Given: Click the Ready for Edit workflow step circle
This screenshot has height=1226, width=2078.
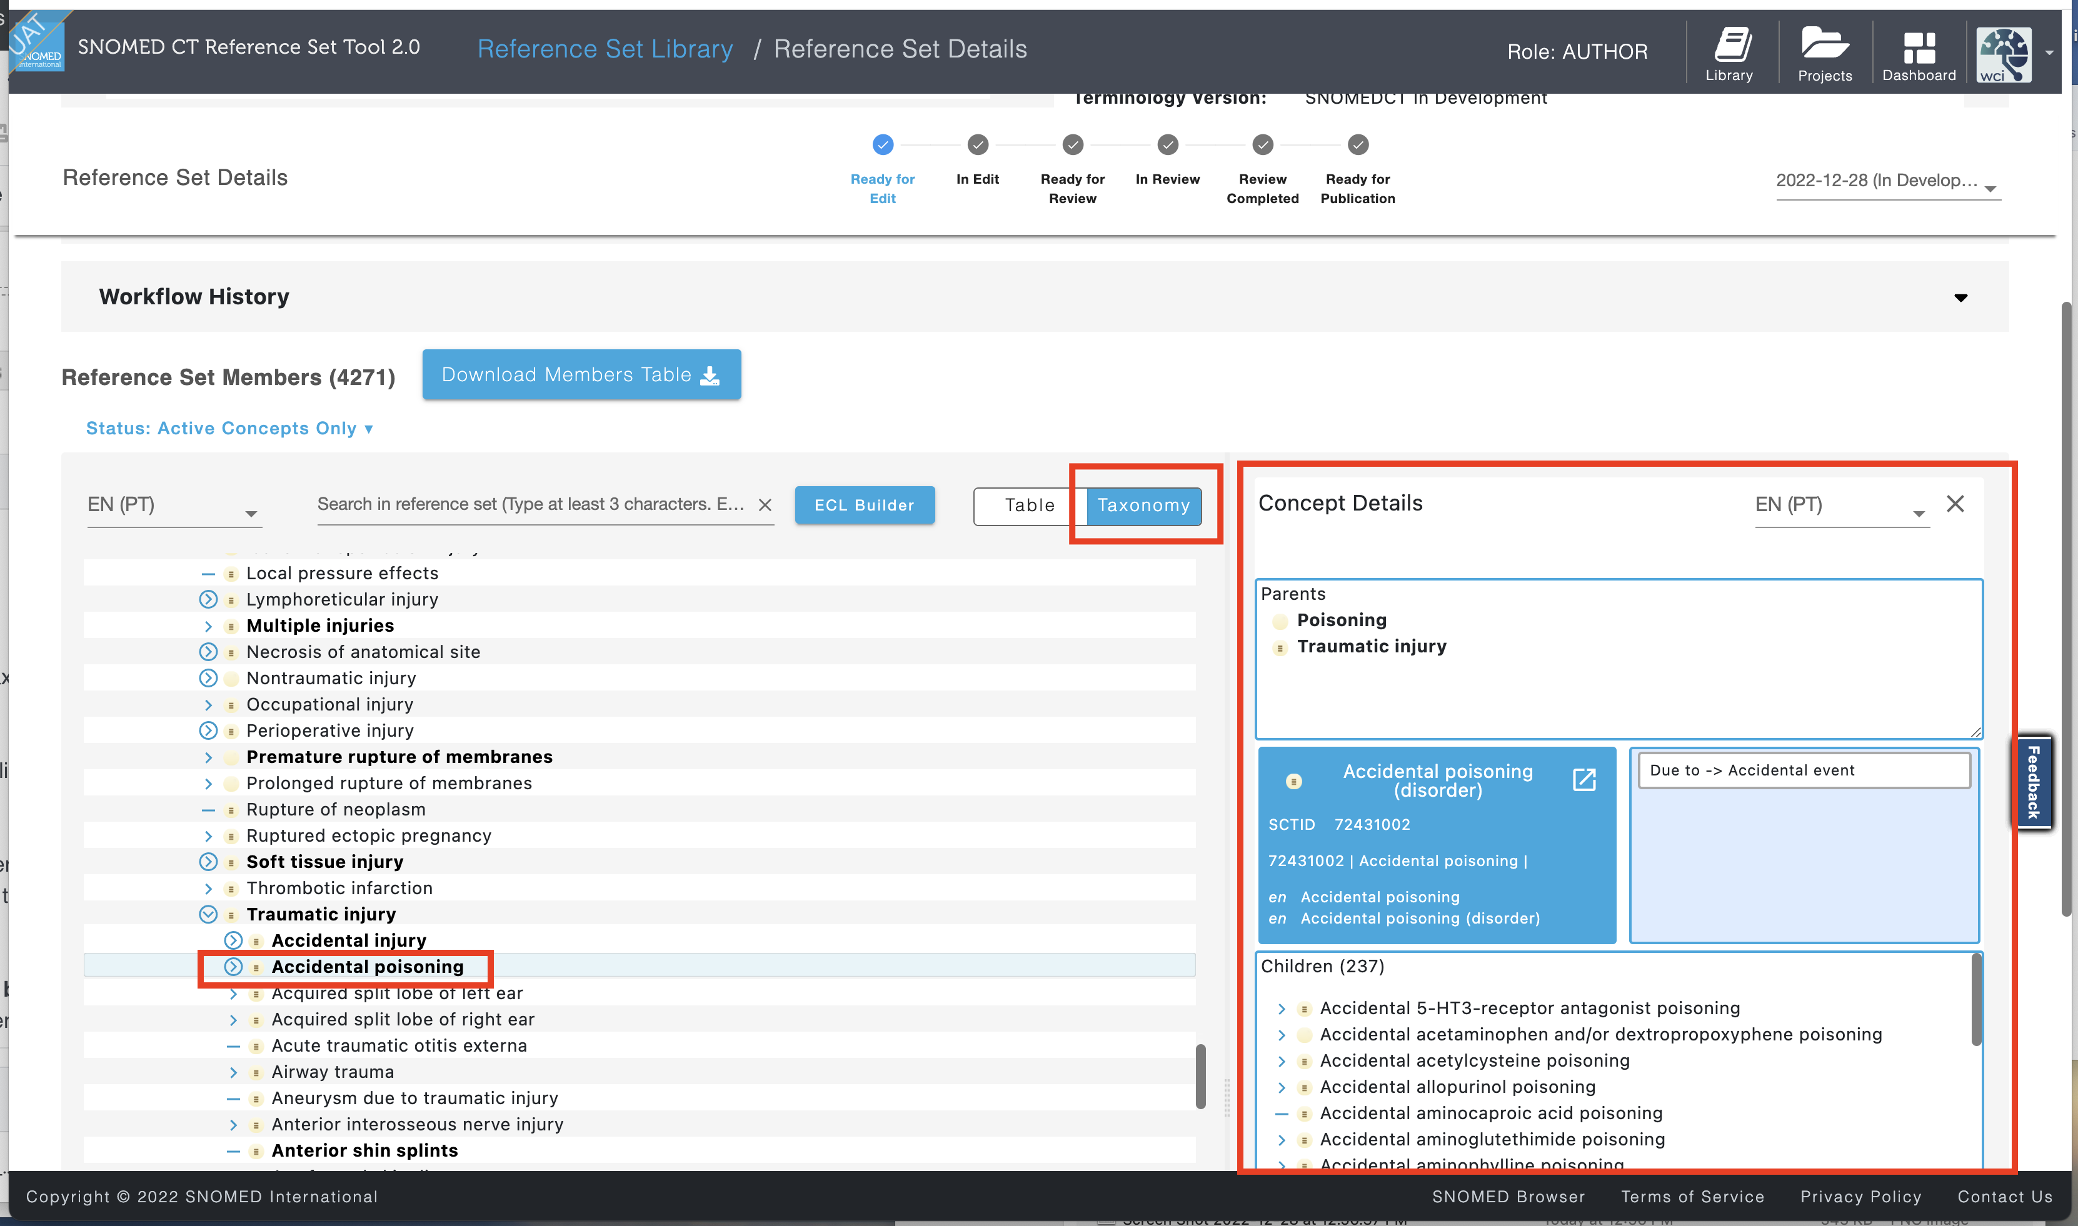Looking at the screenshot, I should pyautogui.click(x=883, y=144).
